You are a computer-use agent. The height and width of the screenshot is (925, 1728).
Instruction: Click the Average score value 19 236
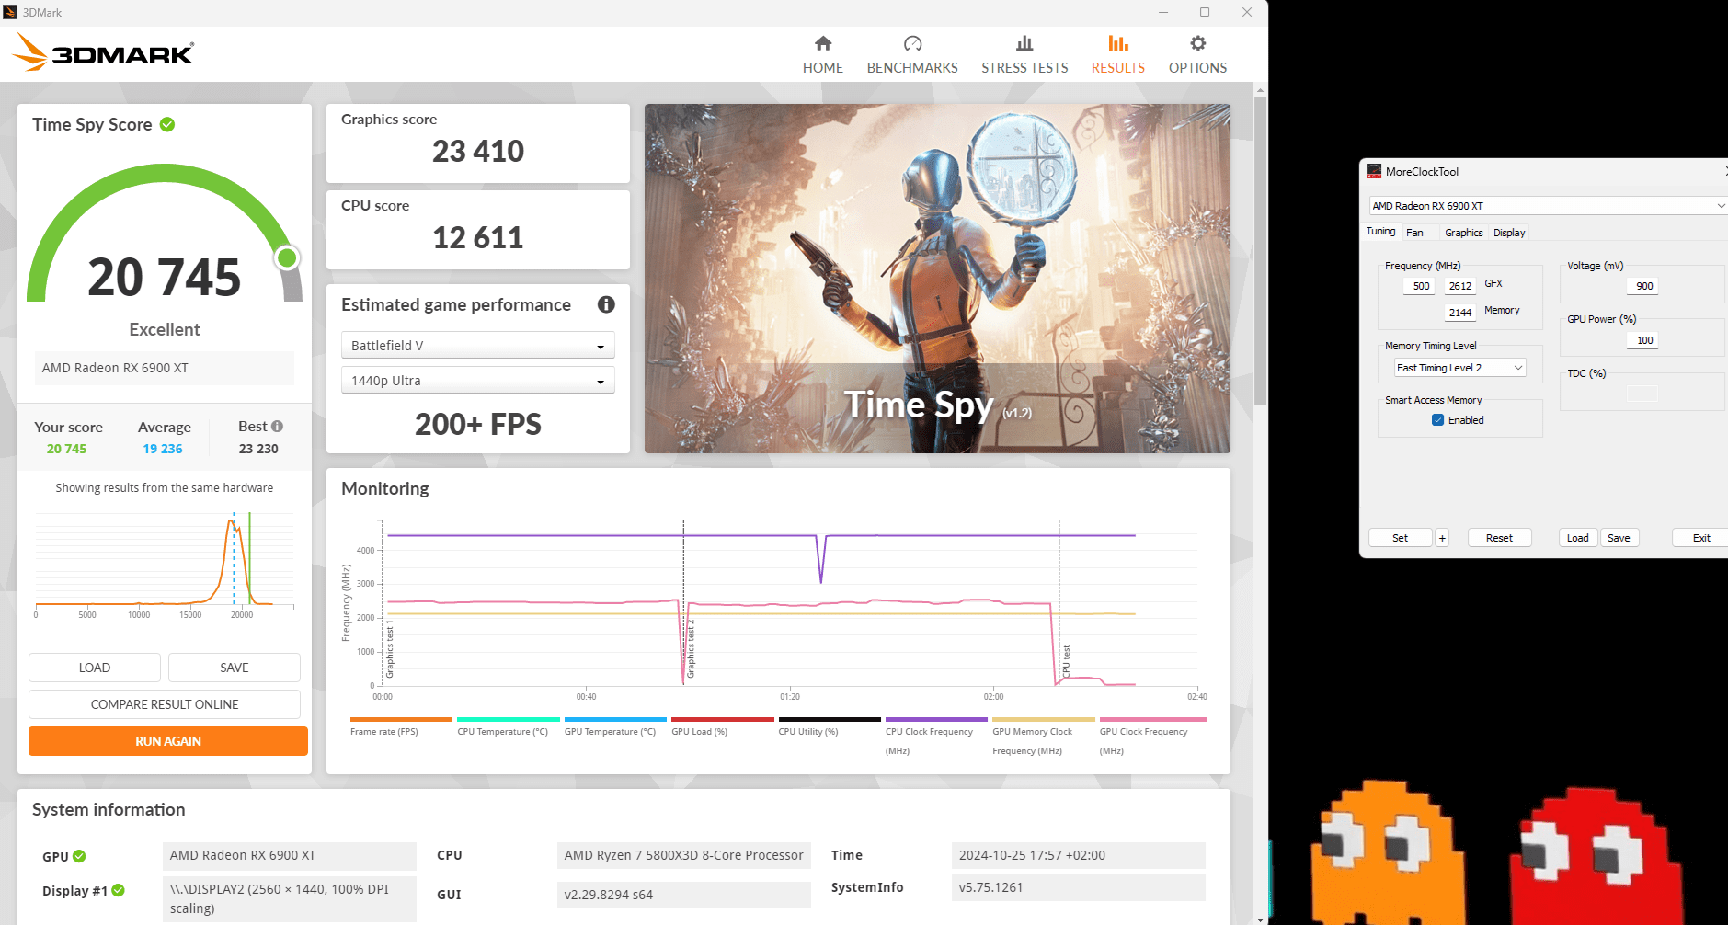point(163,449)
